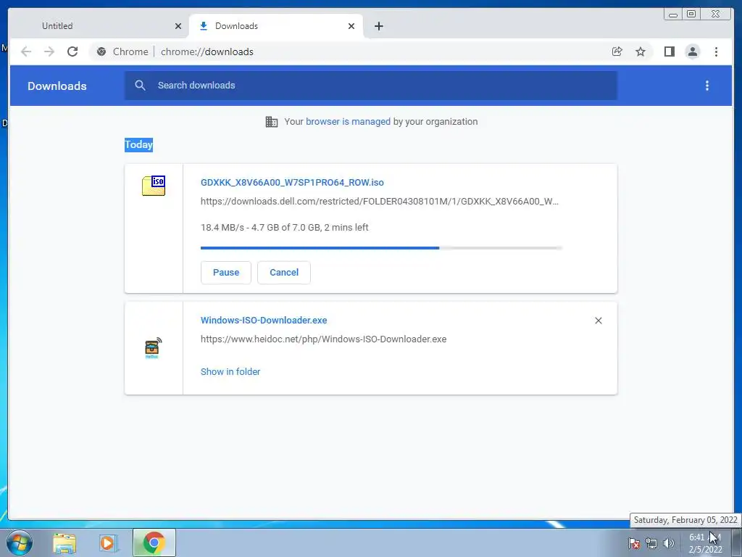Screen dimensions: 742x557
Task: Click the search magnifier icon
Action: [x=140, y=86]
